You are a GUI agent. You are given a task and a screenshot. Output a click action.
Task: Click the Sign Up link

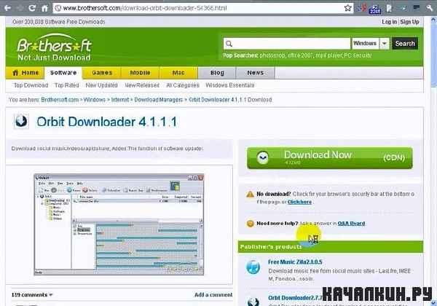409,22
